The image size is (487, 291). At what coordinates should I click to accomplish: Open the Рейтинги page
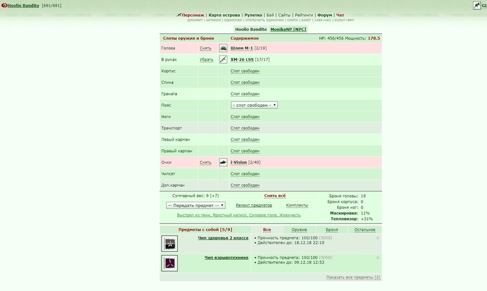(304, 15)
